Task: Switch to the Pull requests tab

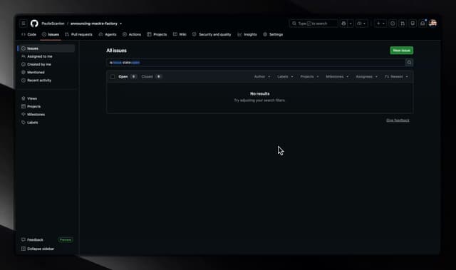Action: click(79, 34)
